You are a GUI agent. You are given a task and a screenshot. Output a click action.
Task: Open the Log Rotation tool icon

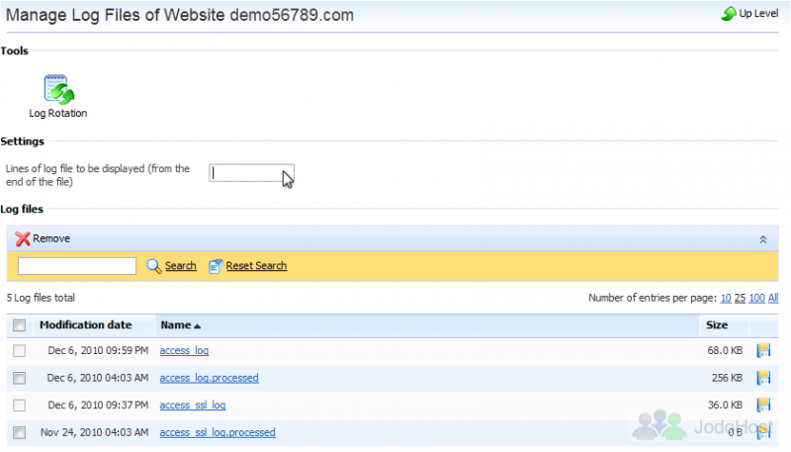click(58, 89)
